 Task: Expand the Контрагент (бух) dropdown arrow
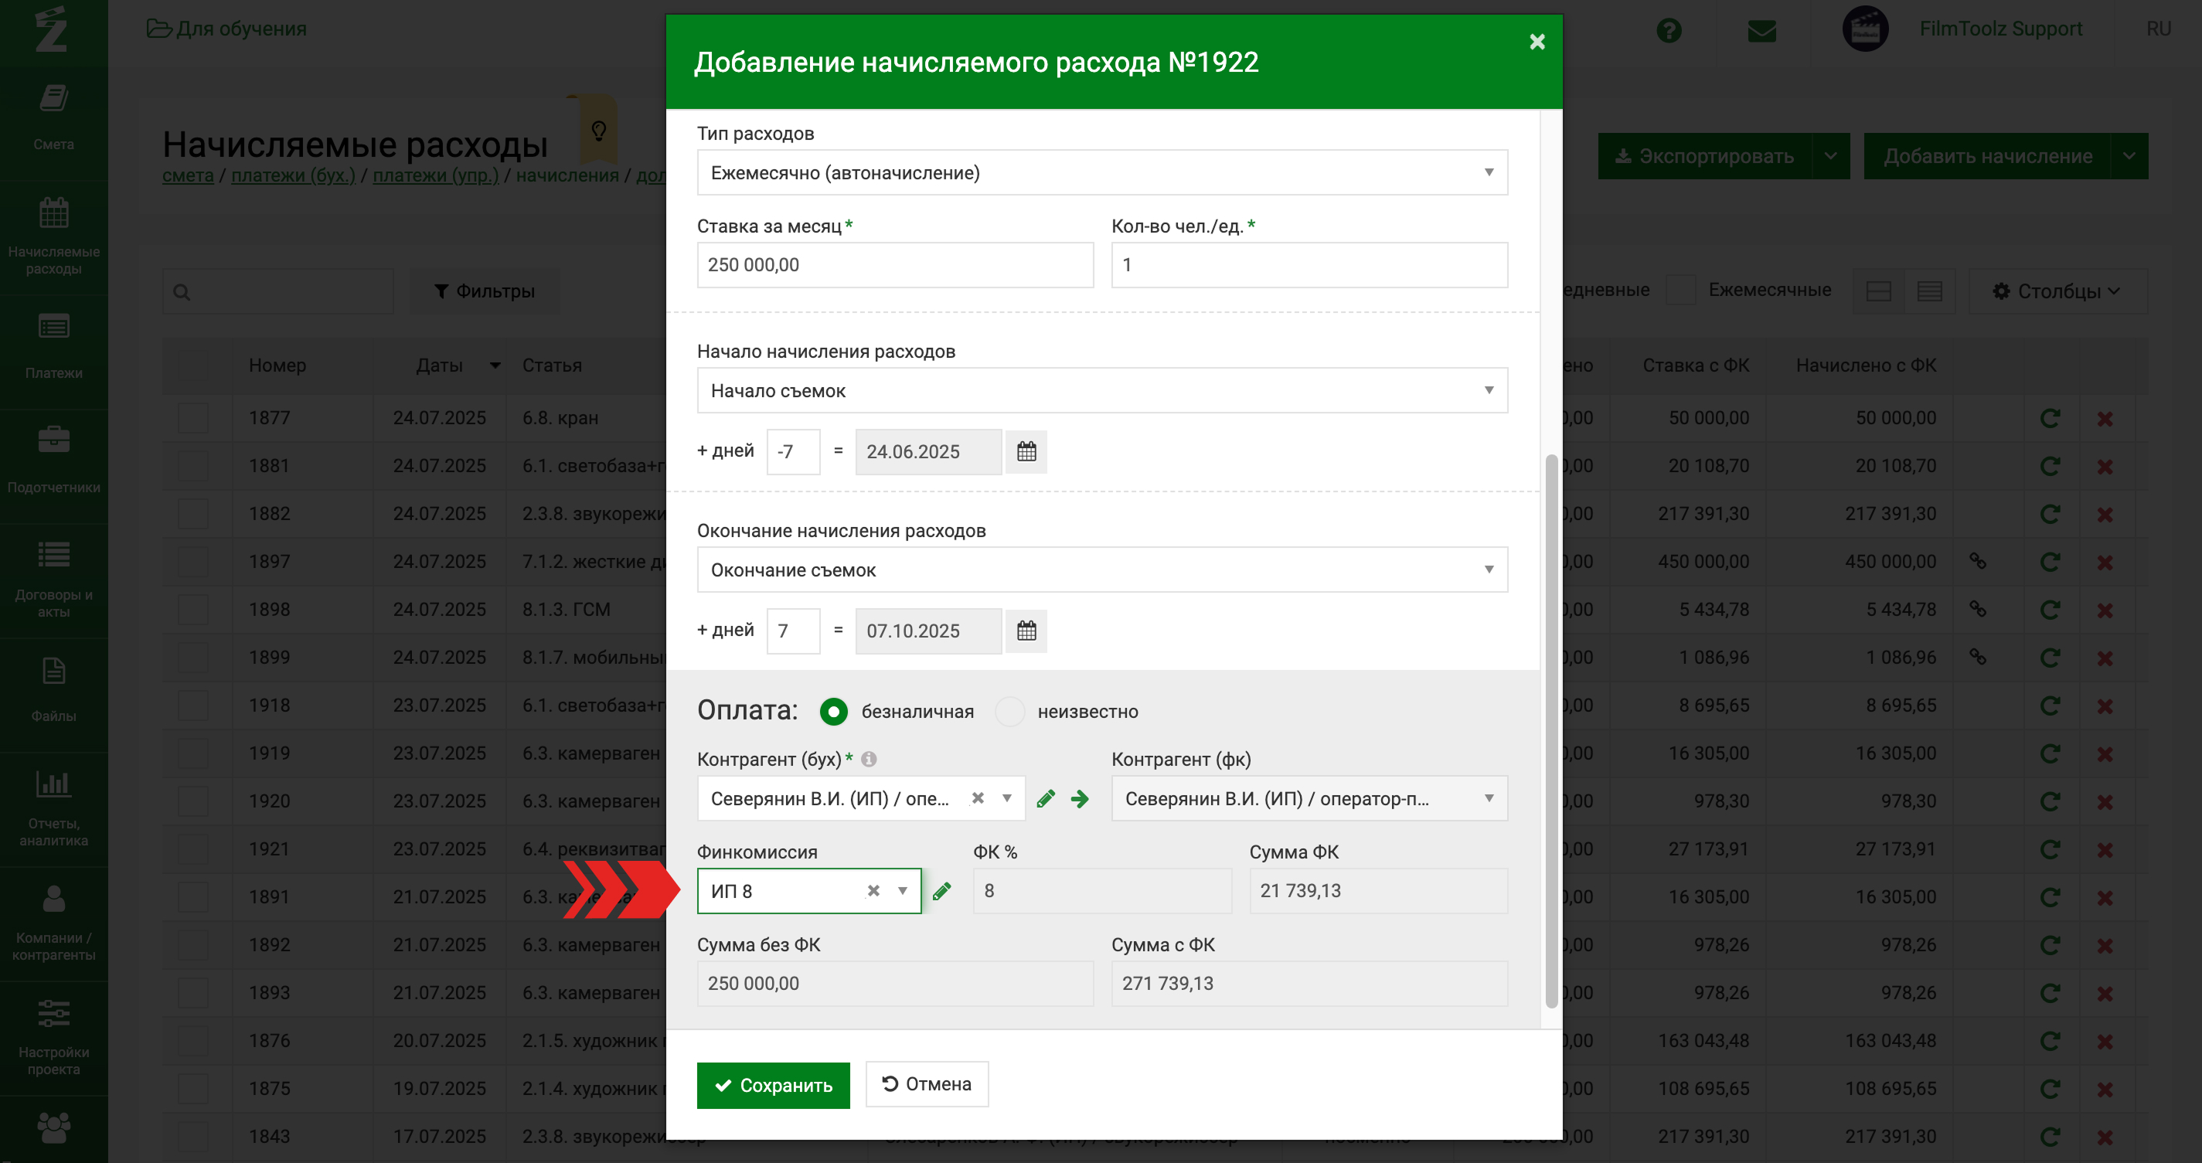pos(1007,797)
